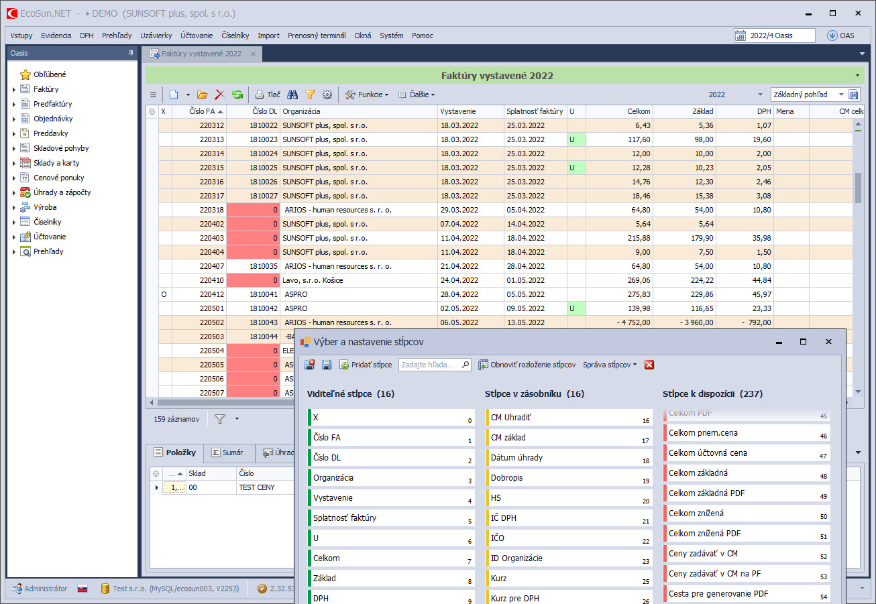Click the red X delete icon
This screenshot has height=604, width=876.
[219, 95]
